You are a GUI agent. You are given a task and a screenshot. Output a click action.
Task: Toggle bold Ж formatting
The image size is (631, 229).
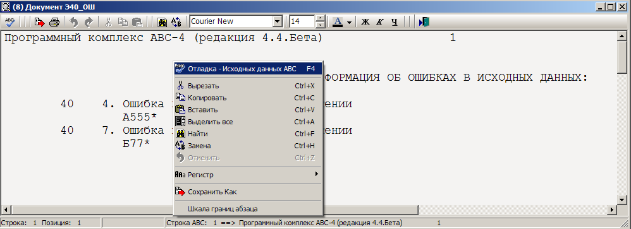pos(365,21)
